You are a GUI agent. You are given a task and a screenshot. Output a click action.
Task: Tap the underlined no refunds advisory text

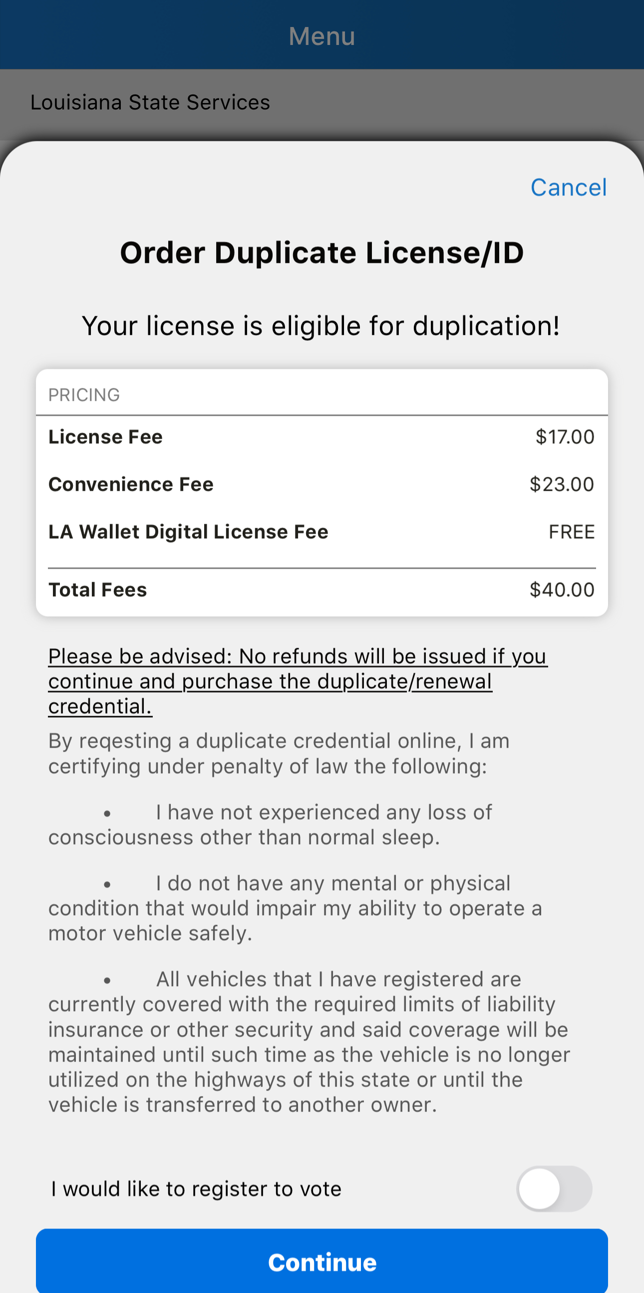(298, 681)
